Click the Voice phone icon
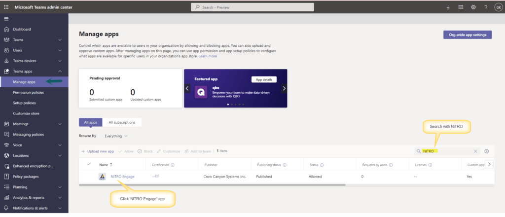 pyautogui.click(x=6, y=145)
